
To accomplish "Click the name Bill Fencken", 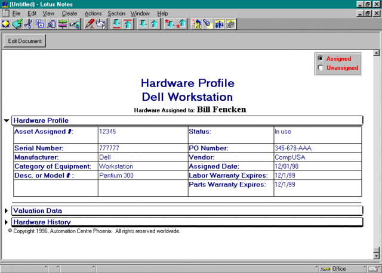I will pyautogui.click(x=221, y=110).
